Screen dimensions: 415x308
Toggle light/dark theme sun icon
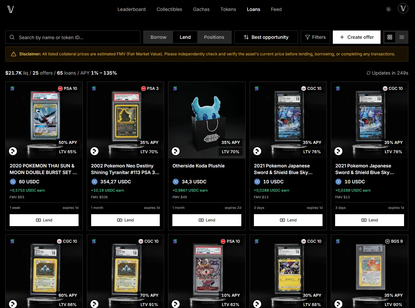pos(388,9)
